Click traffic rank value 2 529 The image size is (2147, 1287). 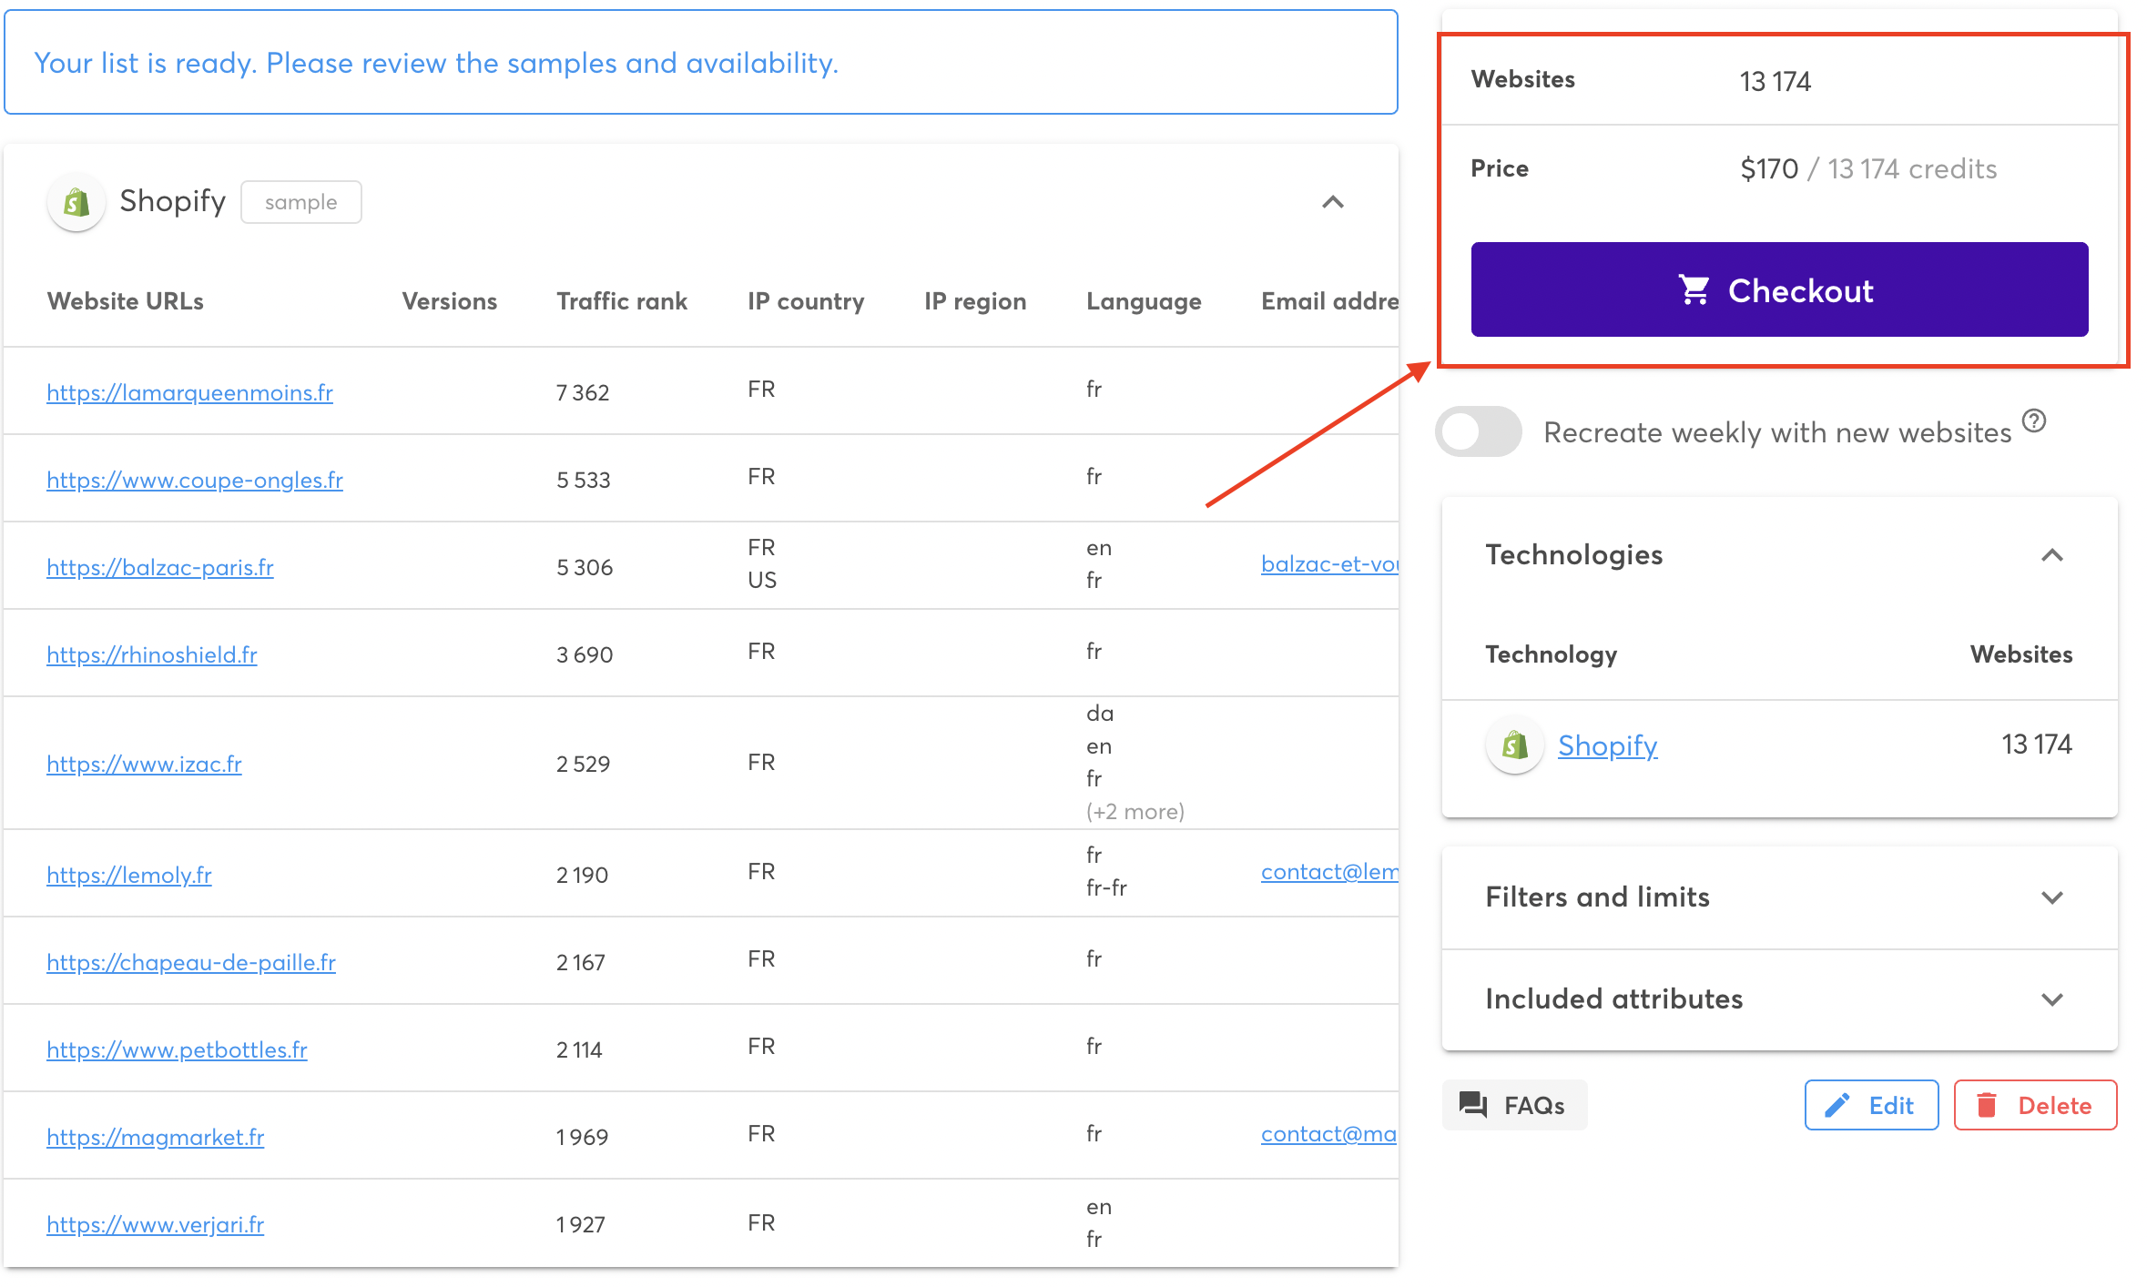tap(584, 764)
